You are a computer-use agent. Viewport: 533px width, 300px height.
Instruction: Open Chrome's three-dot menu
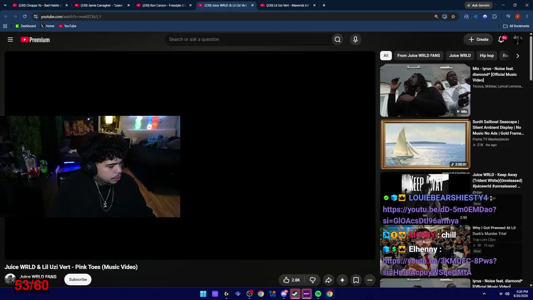tap(527, 17)
